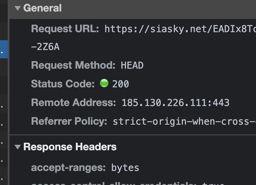Click the Status Code 200 text
Image resolution: width=256 pixels, height=185 pixels.
click(122, 84)
